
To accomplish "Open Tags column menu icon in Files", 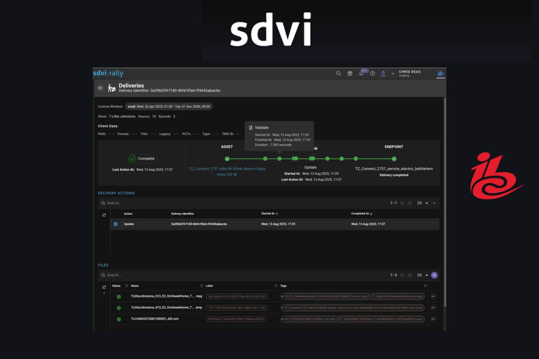I will 425,286.
